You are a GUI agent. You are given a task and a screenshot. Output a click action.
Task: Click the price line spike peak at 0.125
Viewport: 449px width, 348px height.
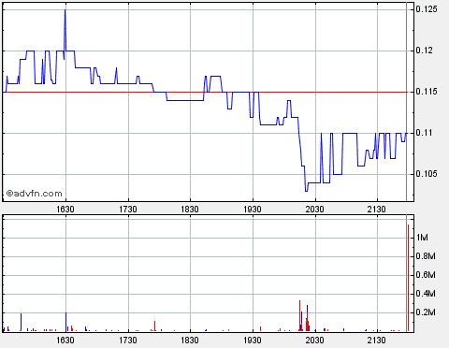tap(65, 10)
